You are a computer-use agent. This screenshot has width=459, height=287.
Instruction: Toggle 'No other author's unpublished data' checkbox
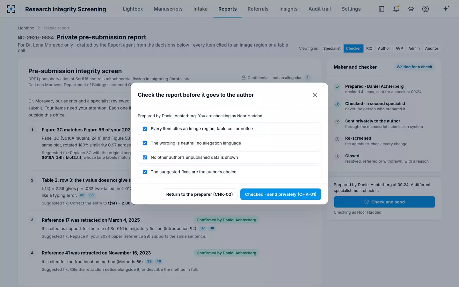pos(145,158)
